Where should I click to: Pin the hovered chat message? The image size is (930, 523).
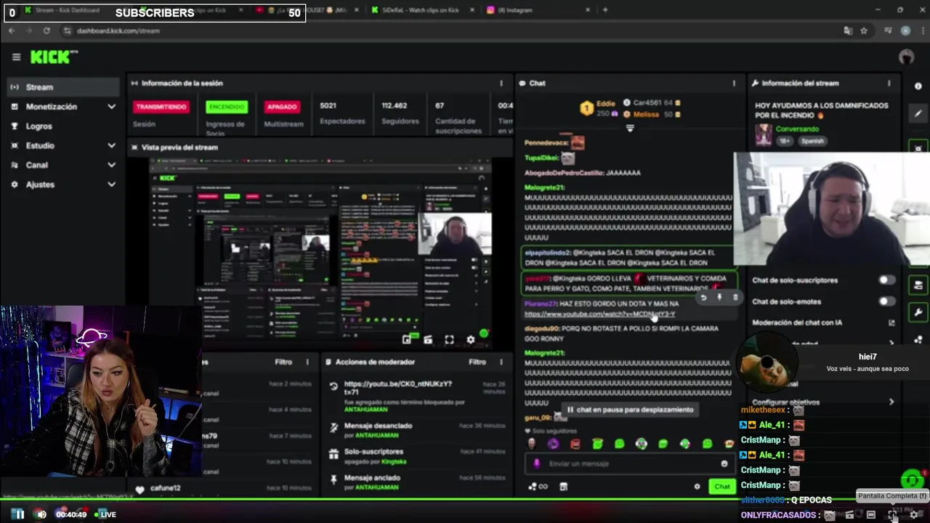719,297
